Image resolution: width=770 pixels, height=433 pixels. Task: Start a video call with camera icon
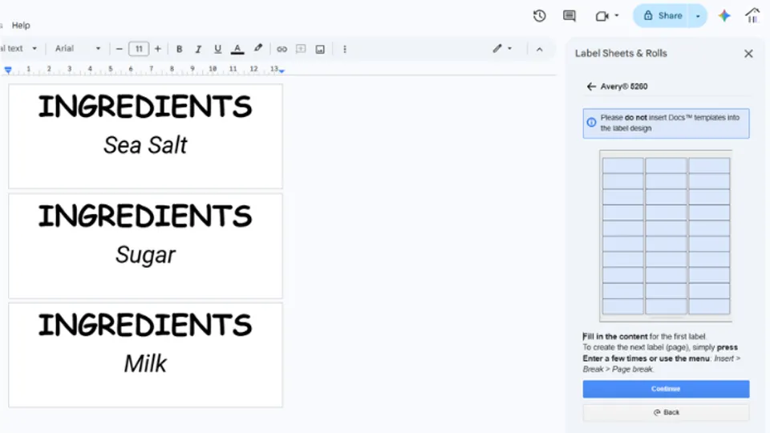point(602,16)
